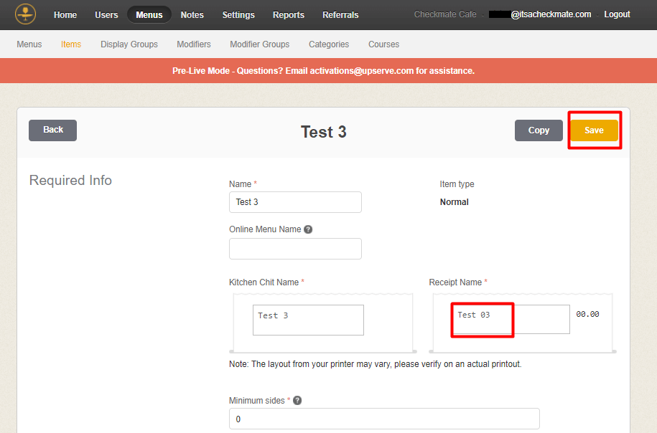Open Referrals page
This screenshot has height=433, width=657.
pos(340,15)
